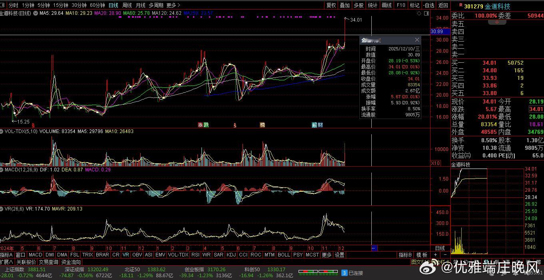
Task: Open the VOL-TDX indicator dropdown arrow
Action: tap(2, 131)
